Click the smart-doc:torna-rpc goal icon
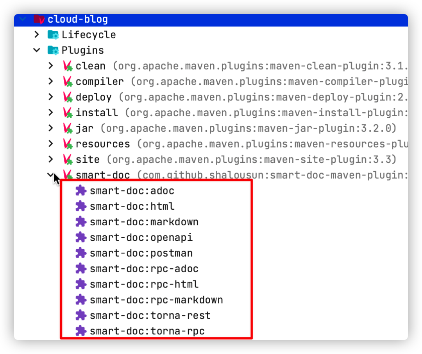The height and width of the screenshot is (354, 422). tap(81, 331)
